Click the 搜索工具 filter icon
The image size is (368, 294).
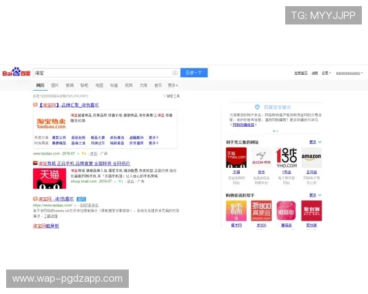pyautogui.click(x=164, y=96)
